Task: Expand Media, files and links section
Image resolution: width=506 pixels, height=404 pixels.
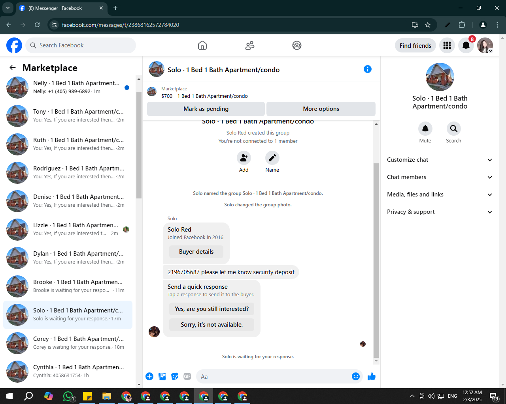Action: coord(440,195)
